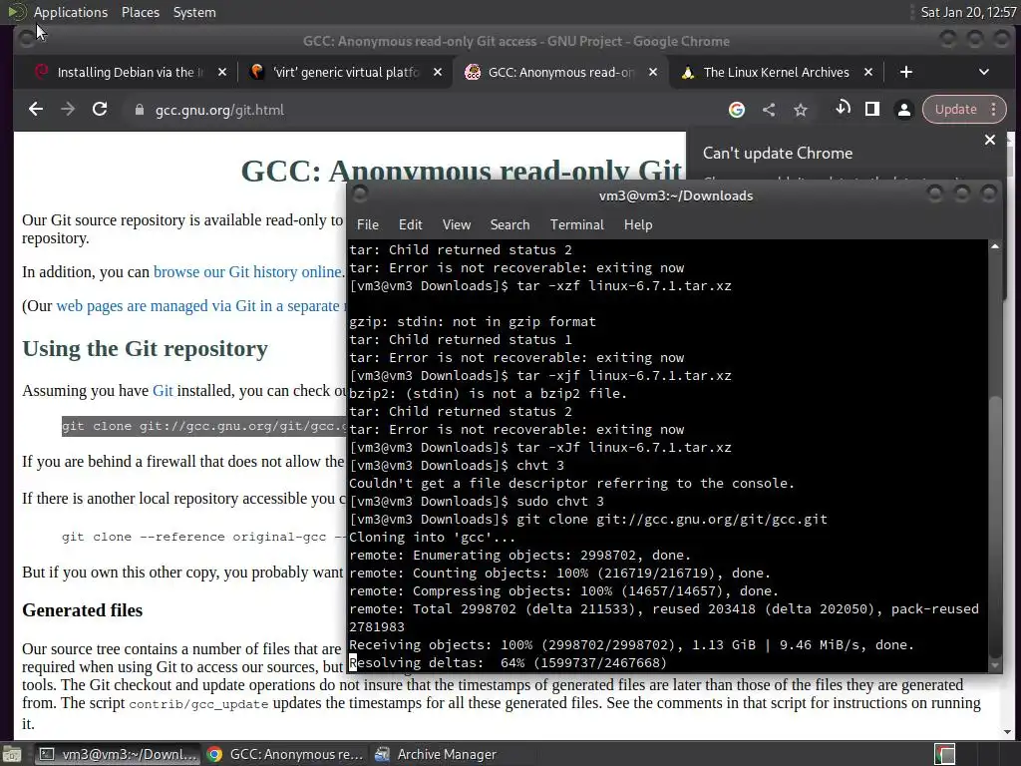Open Chrome three-dot menu
The image size is (1021, 766).
click(x=994, y=110)
